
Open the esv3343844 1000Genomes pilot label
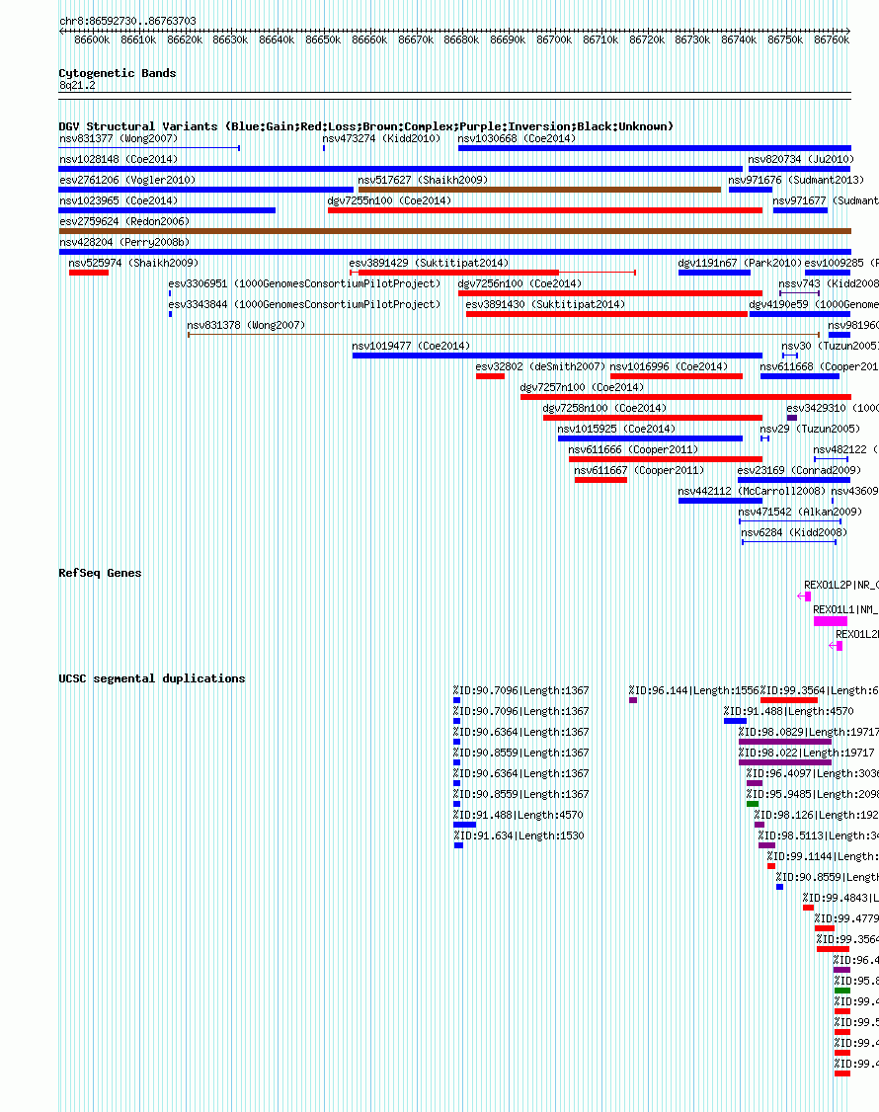coord(304,304)
